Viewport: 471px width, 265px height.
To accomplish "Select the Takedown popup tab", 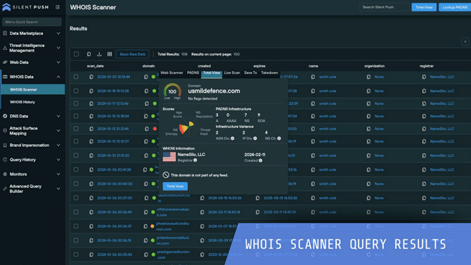I will [x=269, y=73].
